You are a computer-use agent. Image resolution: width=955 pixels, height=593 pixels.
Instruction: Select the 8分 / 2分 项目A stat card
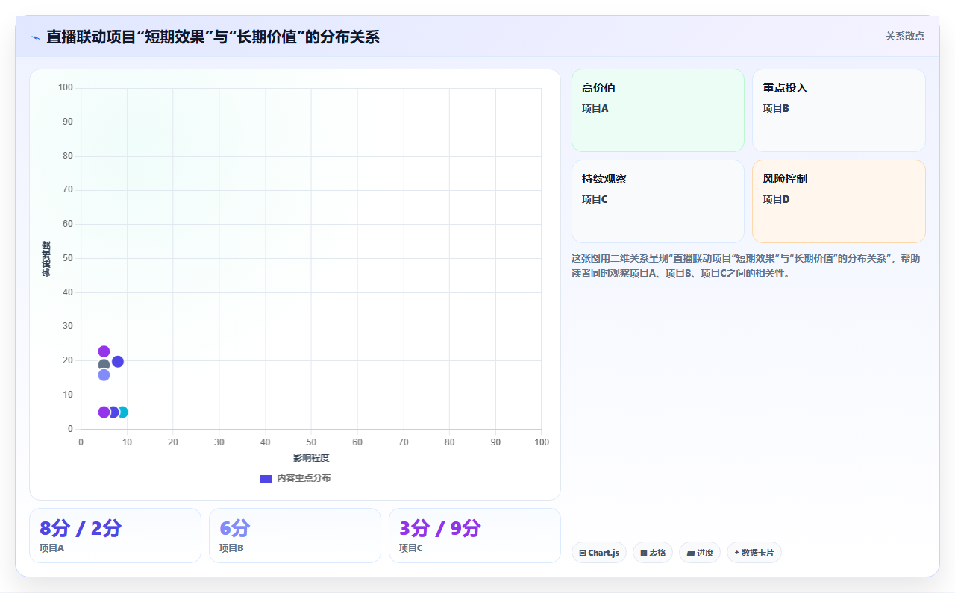(115, 536)
